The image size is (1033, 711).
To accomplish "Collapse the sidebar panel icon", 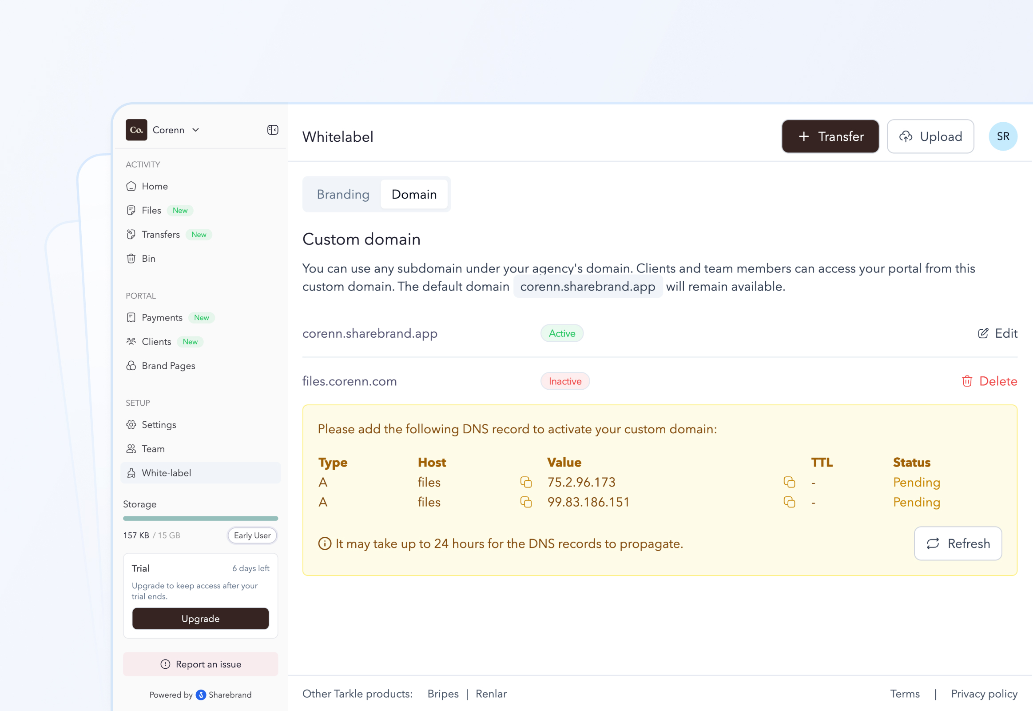I will (273, 130).
